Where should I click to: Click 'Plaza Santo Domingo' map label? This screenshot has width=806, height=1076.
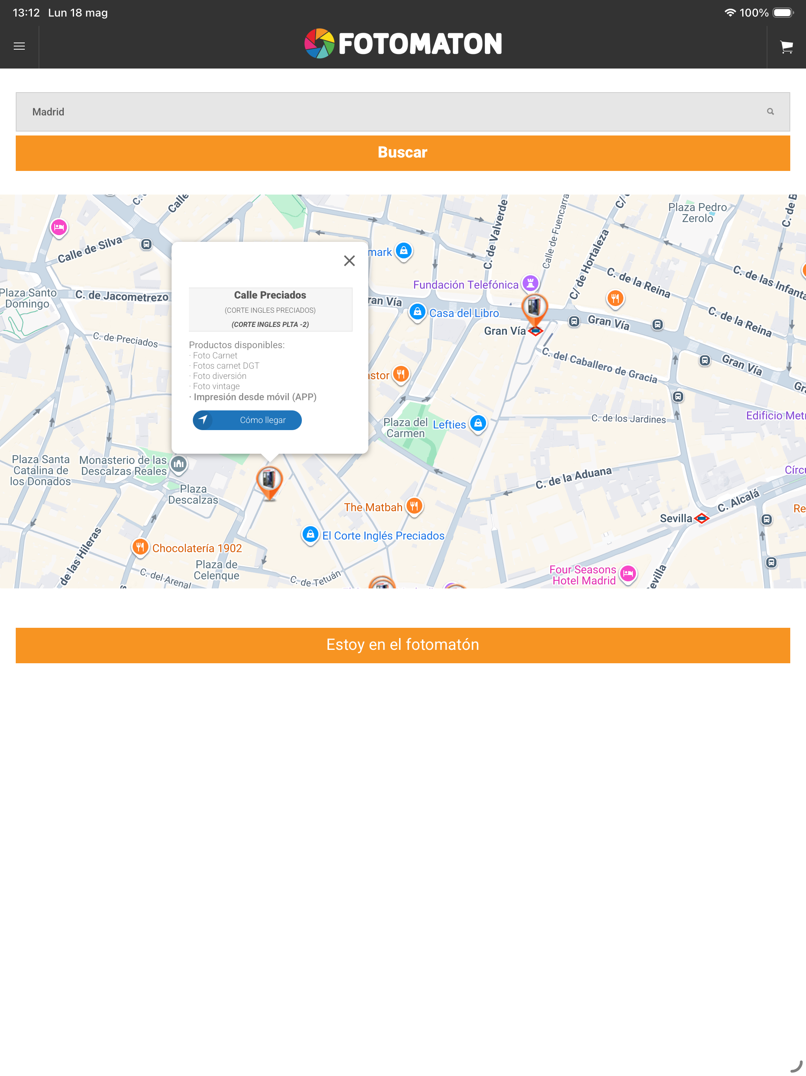(x=28, y=298)
